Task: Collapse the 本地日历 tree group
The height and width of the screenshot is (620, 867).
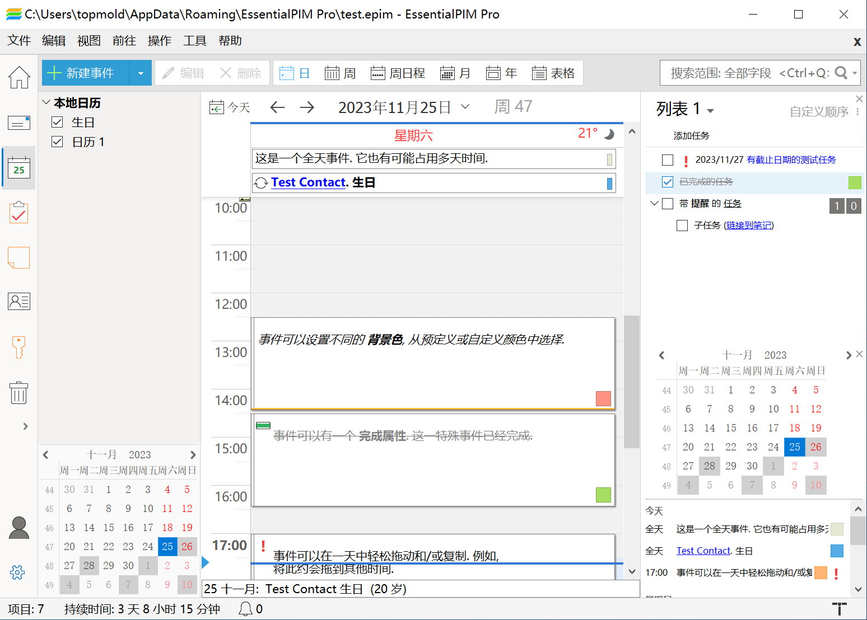Action: [46, 102]
